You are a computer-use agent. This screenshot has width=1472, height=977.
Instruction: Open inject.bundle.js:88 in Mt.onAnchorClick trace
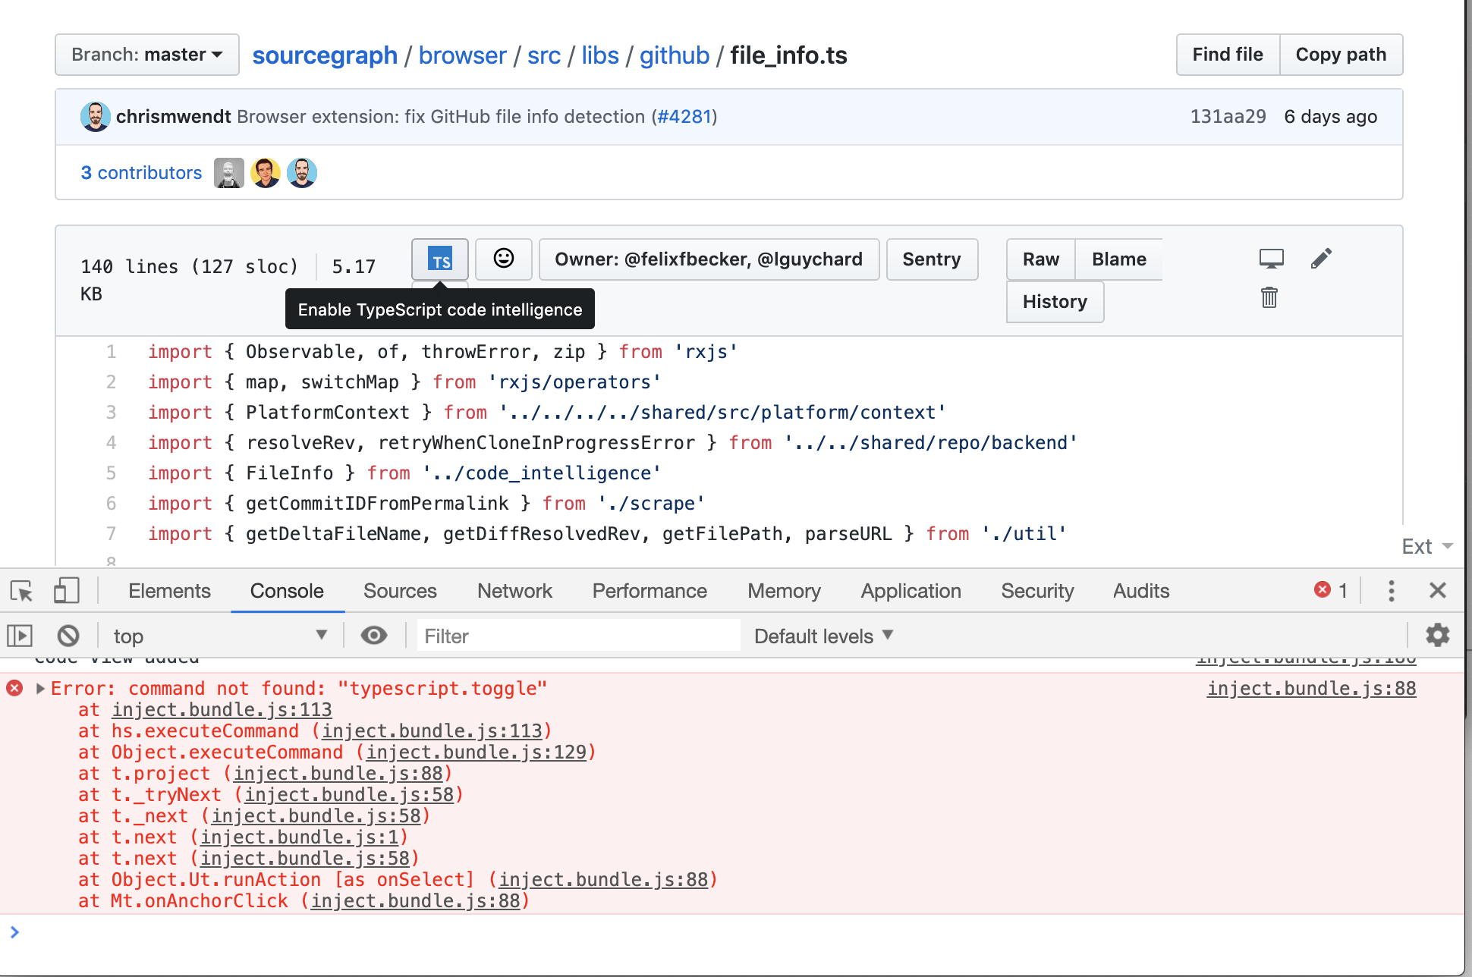pyautogui.click(x=415, y=901)
